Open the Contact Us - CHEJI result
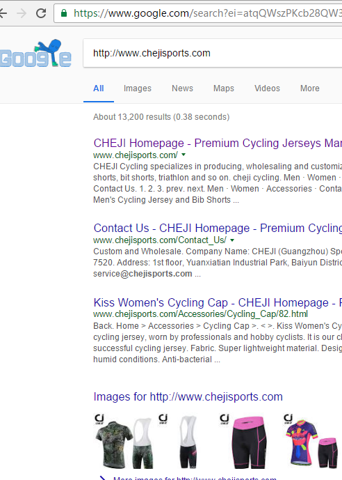342x480 pixels. pyautogui.click(x=218, y=228)
